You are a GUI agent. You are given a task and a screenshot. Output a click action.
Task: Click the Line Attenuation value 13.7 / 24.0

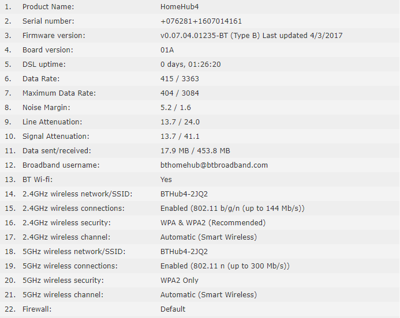pyautogui.click(x=179, y=122)
